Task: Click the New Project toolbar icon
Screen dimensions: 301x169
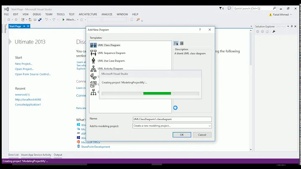Action: click(x=23, y=20)
